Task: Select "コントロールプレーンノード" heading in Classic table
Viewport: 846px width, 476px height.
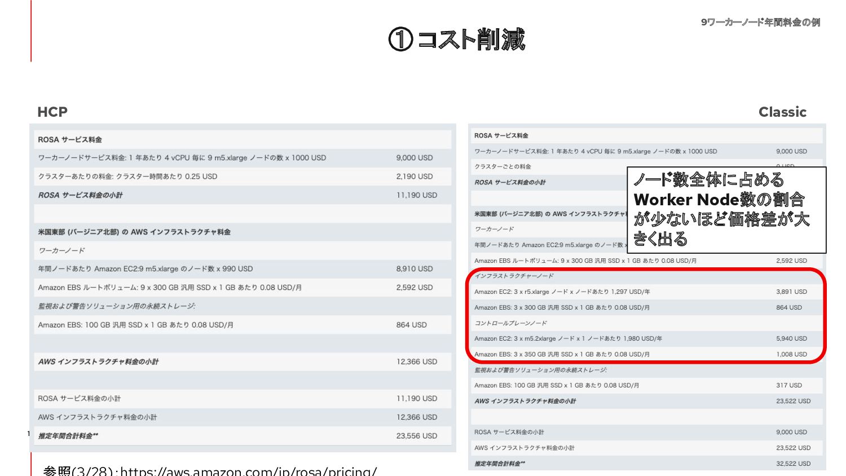Action: click(510, 323)
